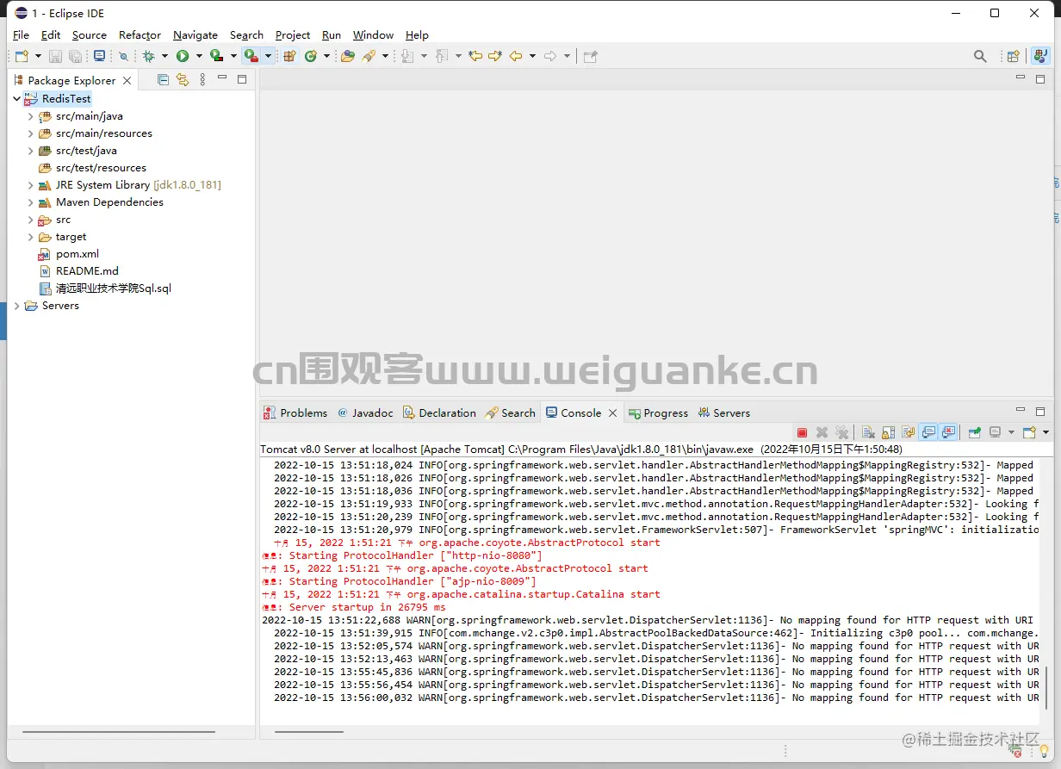Image resolution: width=1061 pixels, height=769 pixels.
Task: Expand the Servers project node
Action: pyautogui.click(x=16, y=306)
